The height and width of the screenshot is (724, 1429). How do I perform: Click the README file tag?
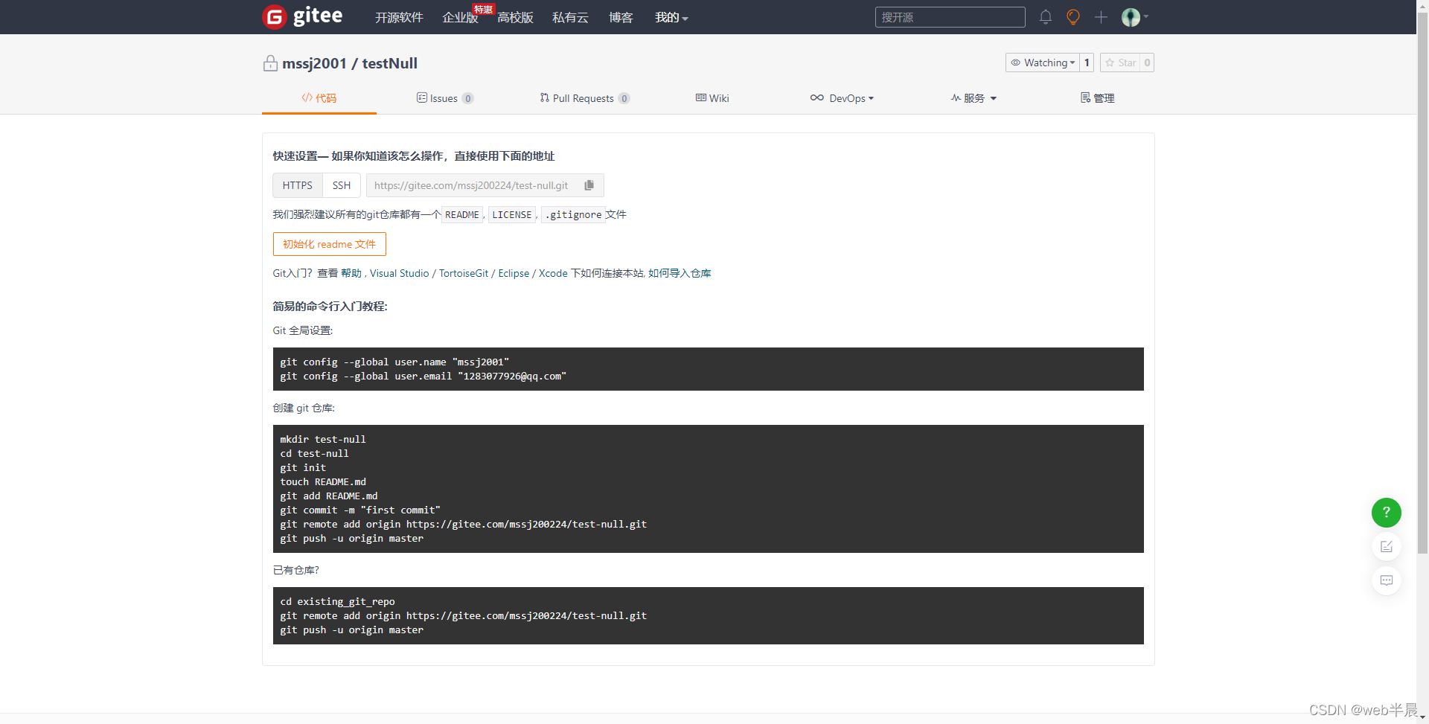(462, 215)
